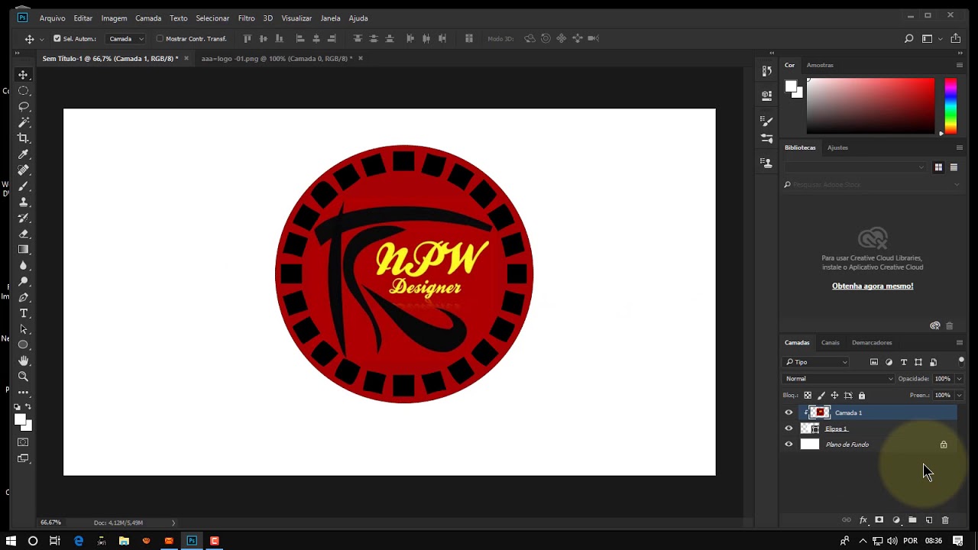
Task: Open the Opacidade slider dropdown arrow
Action: [959, 379]
